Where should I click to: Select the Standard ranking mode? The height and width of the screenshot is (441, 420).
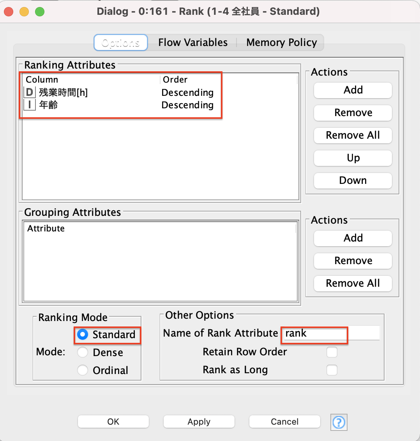83,334
